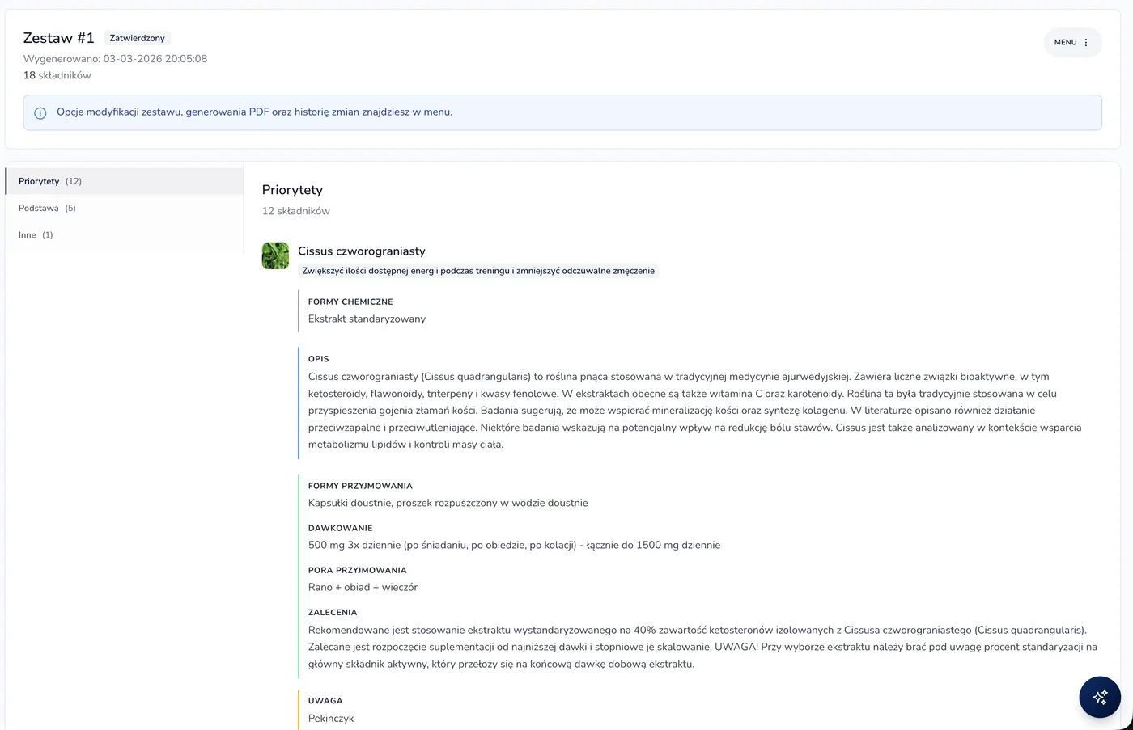1133x730 pixels.
Task: Click the OPIS section label
Action: pos(319,359)
